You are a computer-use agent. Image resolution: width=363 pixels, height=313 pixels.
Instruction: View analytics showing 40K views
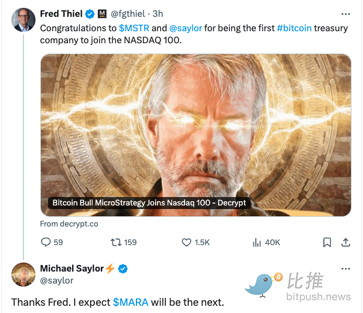[x=257, y=242]
